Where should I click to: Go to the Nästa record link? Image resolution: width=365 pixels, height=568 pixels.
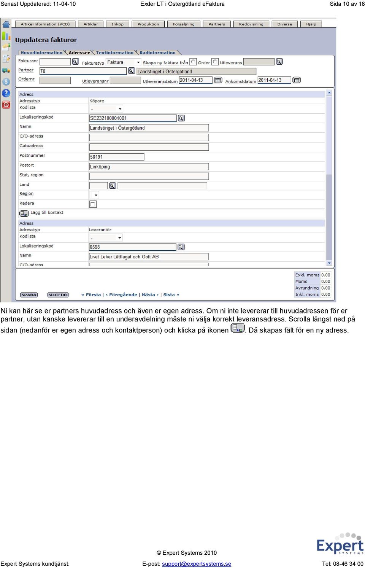pyautogui.click(x=150, y=294)
